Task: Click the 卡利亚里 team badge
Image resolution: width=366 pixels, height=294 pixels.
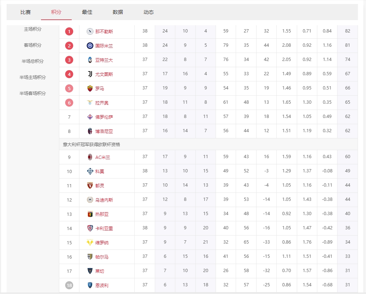Action: click(89, 228)
